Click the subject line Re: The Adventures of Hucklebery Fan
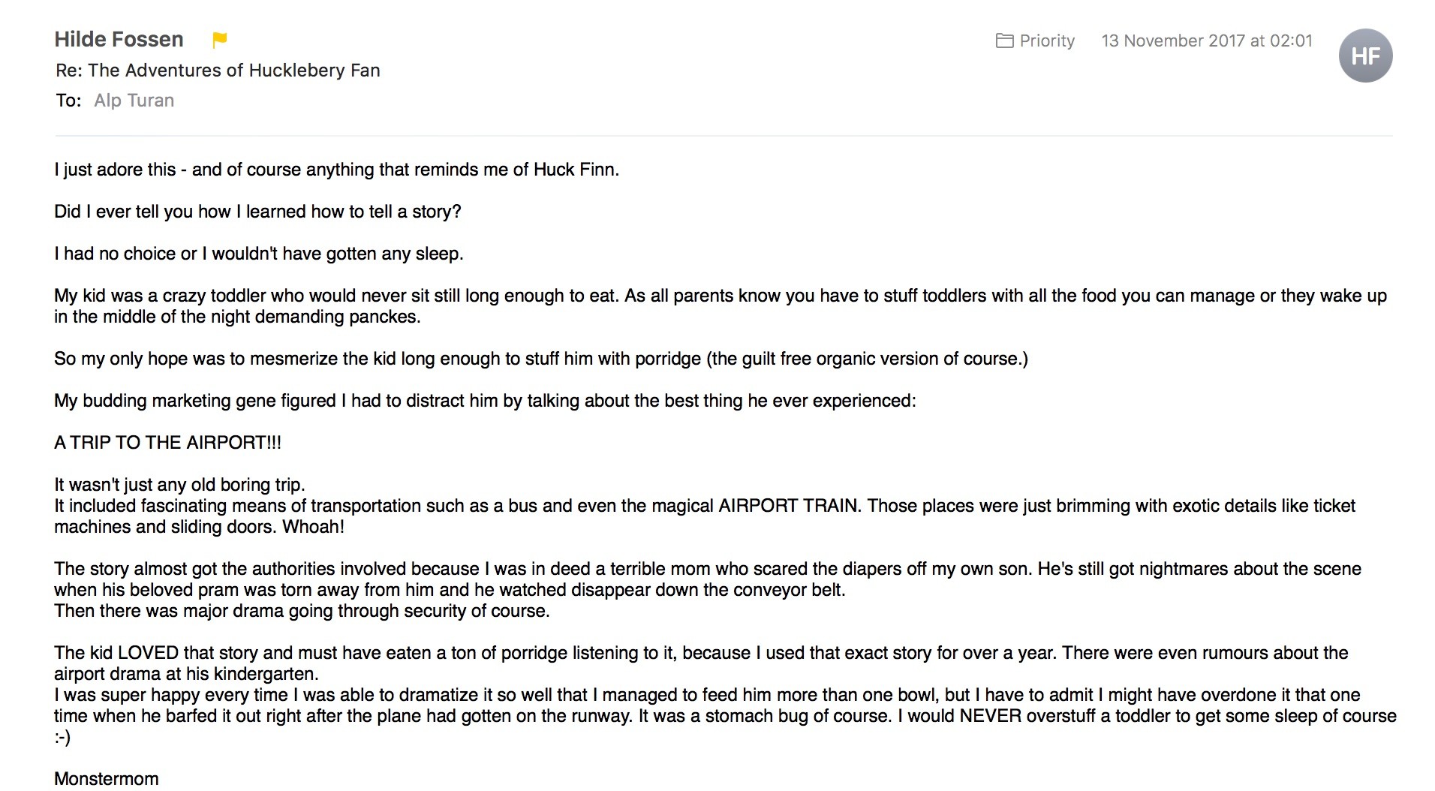 [x=218, y=71]
